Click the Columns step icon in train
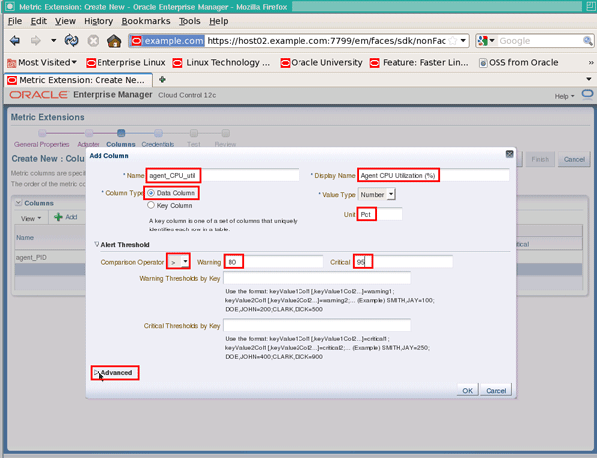 coord(121,133)
